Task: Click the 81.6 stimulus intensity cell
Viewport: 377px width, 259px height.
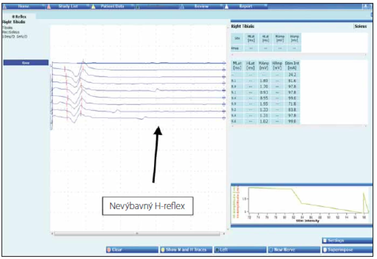Action: (x=292, y=81)
